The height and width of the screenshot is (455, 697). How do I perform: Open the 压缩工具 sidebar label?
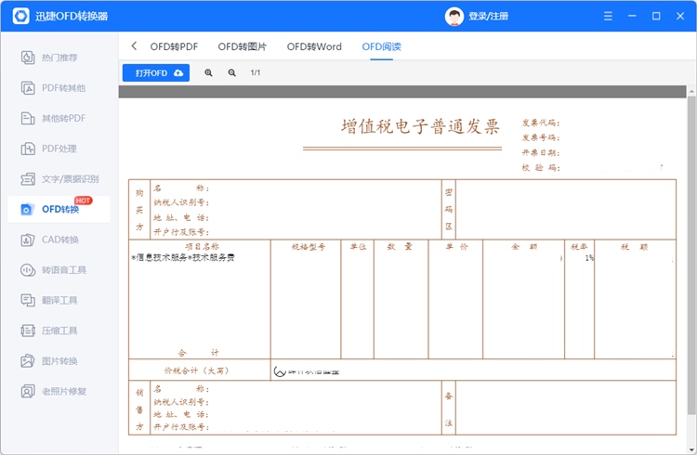pos(59,331)
